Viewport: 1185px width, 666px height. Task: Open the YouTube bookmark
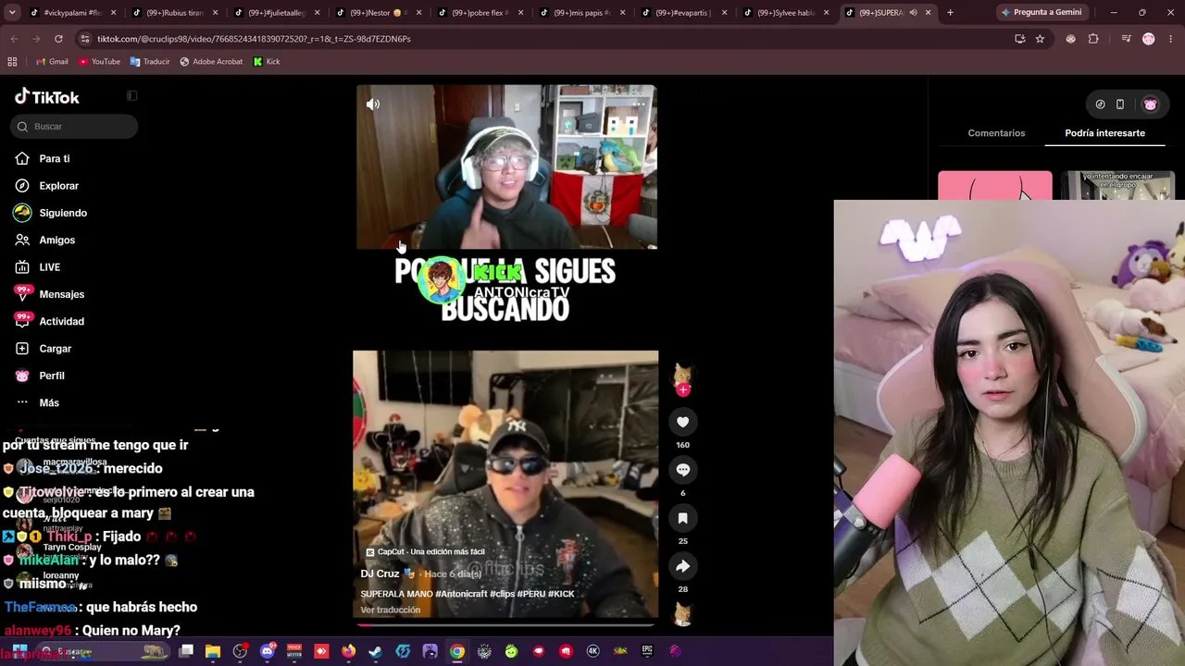click(99, 62)
